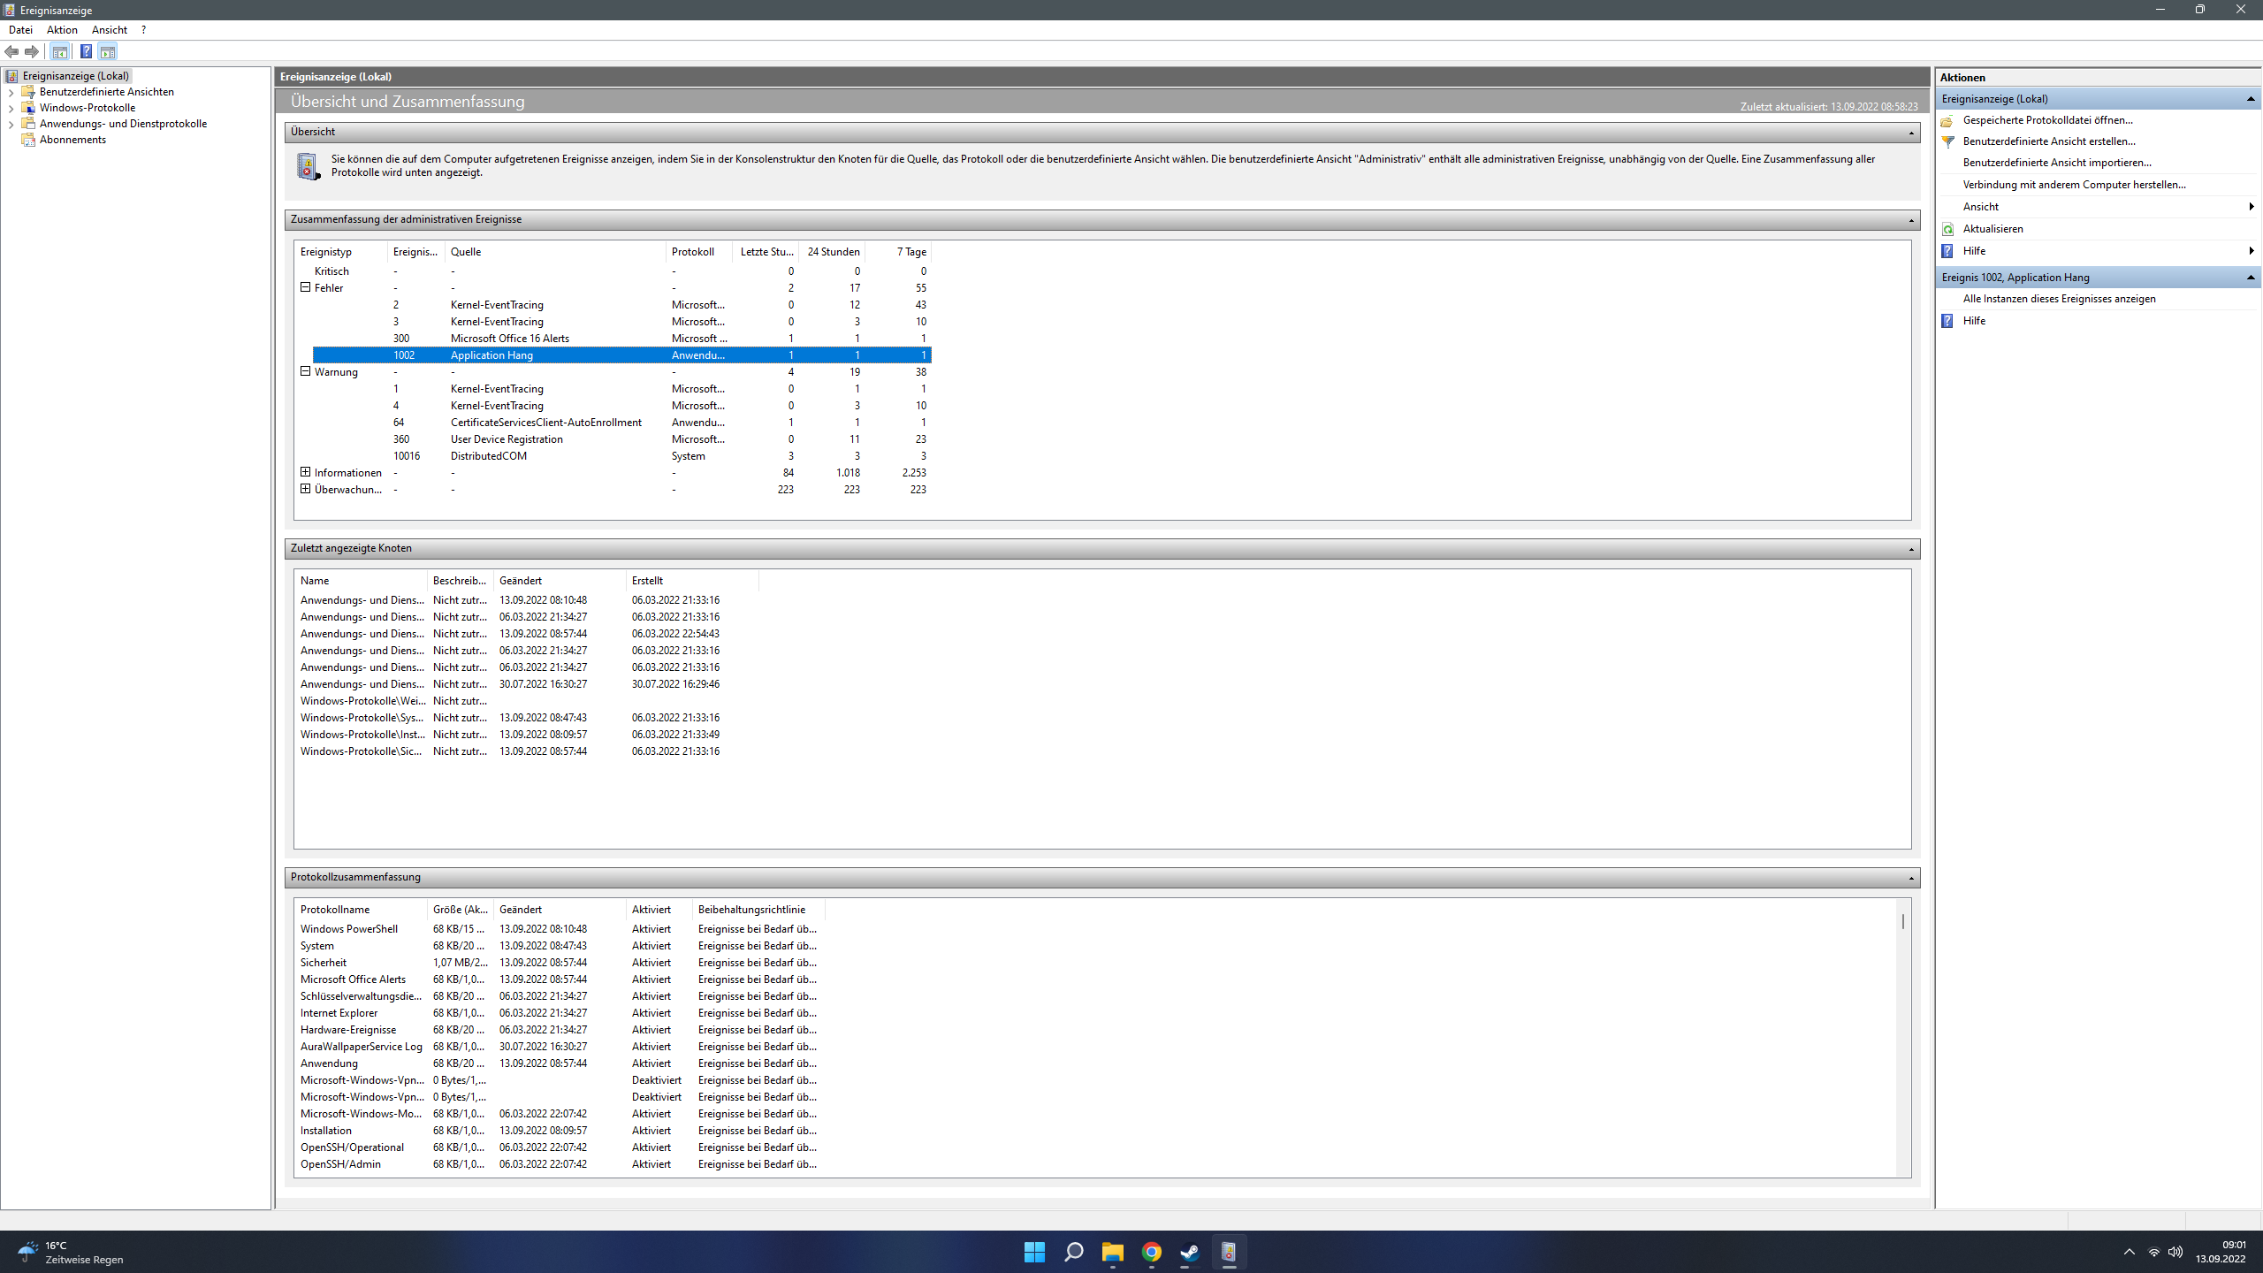Expand the Informationen event type row
This screenshot has height=1273, width=2263.
(305, 472)
